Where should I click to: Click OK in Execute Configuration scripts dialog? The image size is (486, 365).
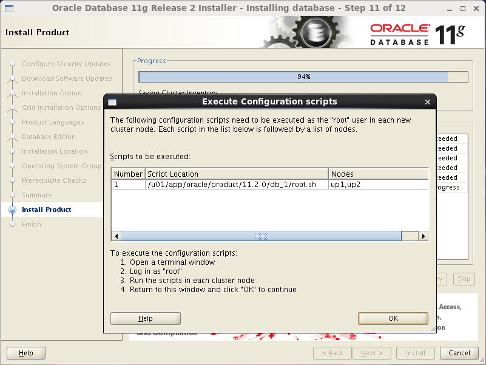pyautogui.click(x=393, y=318)
